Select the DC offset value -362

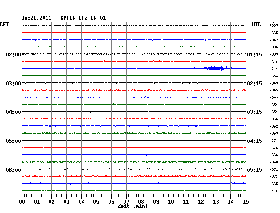(x=274, y=126)
